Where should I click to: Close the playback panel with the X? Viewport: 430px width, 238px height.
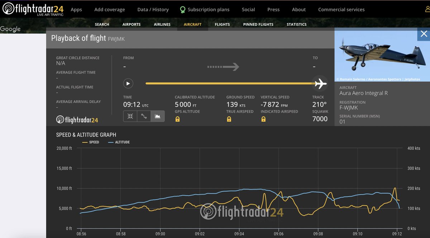[x=424, y=34]
